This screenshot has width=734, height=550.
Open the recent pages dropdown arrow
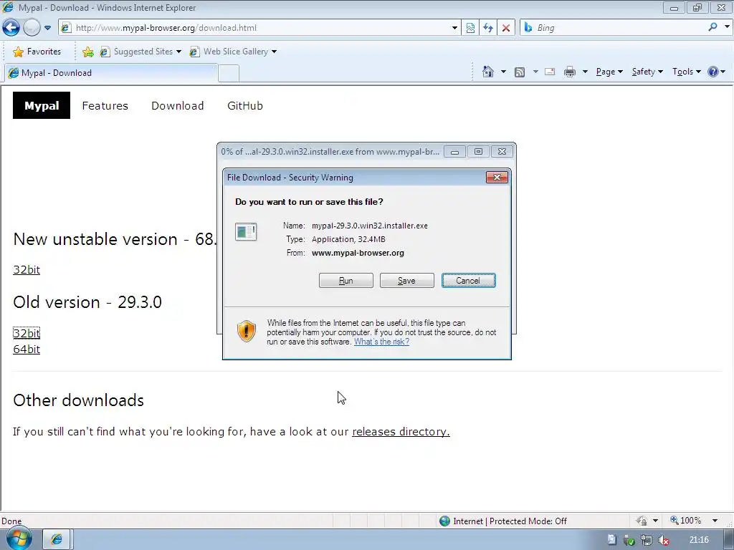(47, 28)
